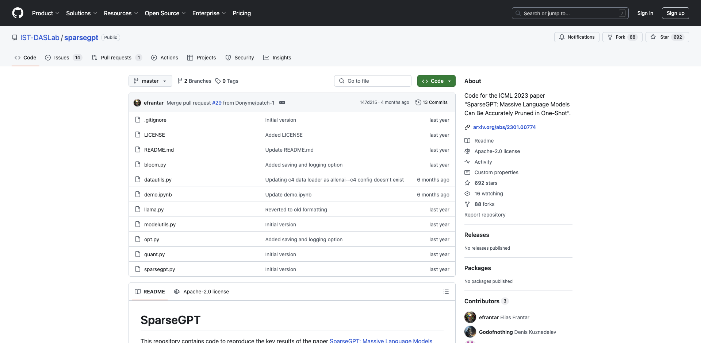This screenshot has height=343, width=701.
Task: Select the Code tab
Action: (26, 58)
